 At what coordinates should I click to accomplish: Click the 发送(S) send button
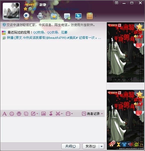pos(91,146)
